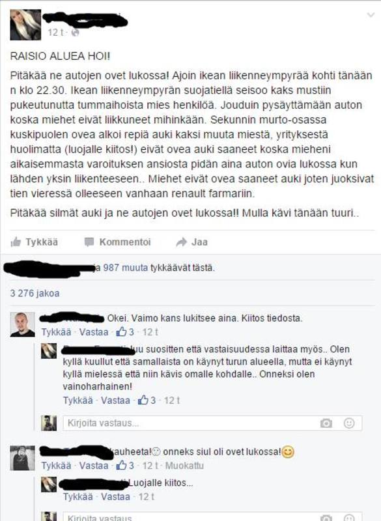Open the emoji picker in the first reply box
This screenshot has width=381, height=521.
click(349, 423)
